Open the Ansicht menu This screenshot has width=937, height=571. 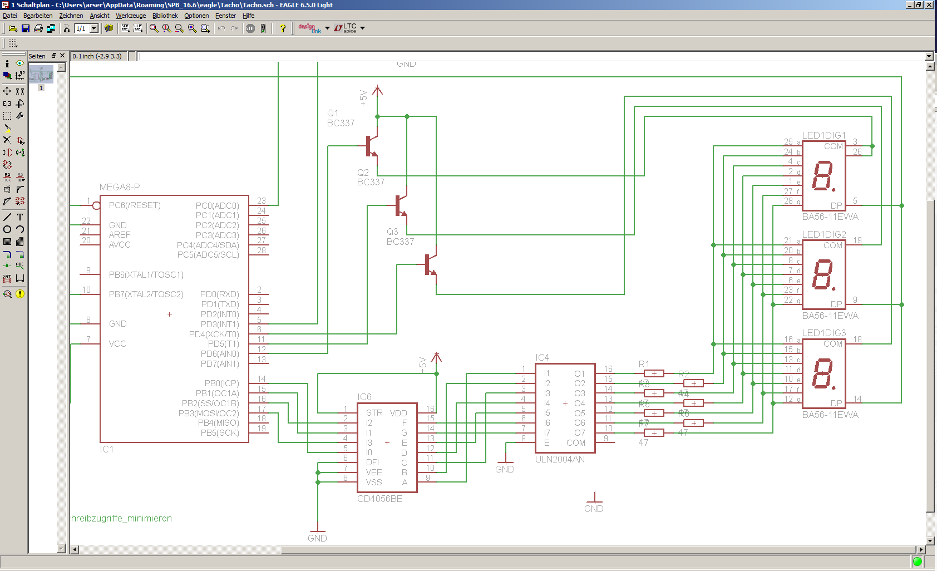pos(100,16)
